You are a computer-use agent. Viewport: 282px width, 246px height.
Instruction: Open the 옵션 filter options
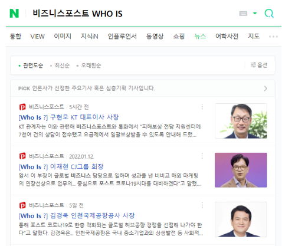tap(259, 65)
